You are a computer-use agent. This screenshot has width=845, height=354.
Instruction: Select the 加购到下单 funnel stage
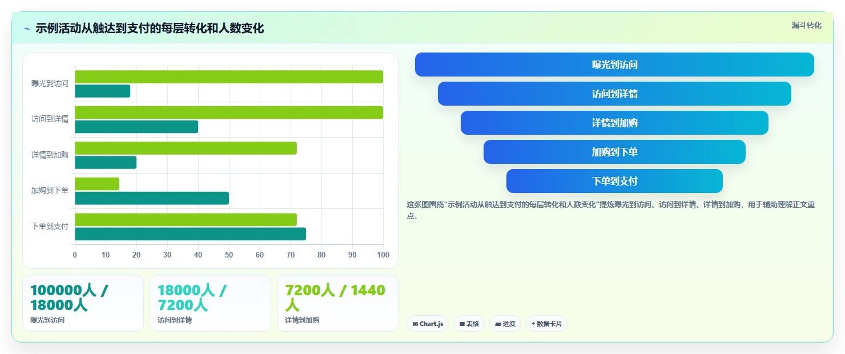[614, 152]
